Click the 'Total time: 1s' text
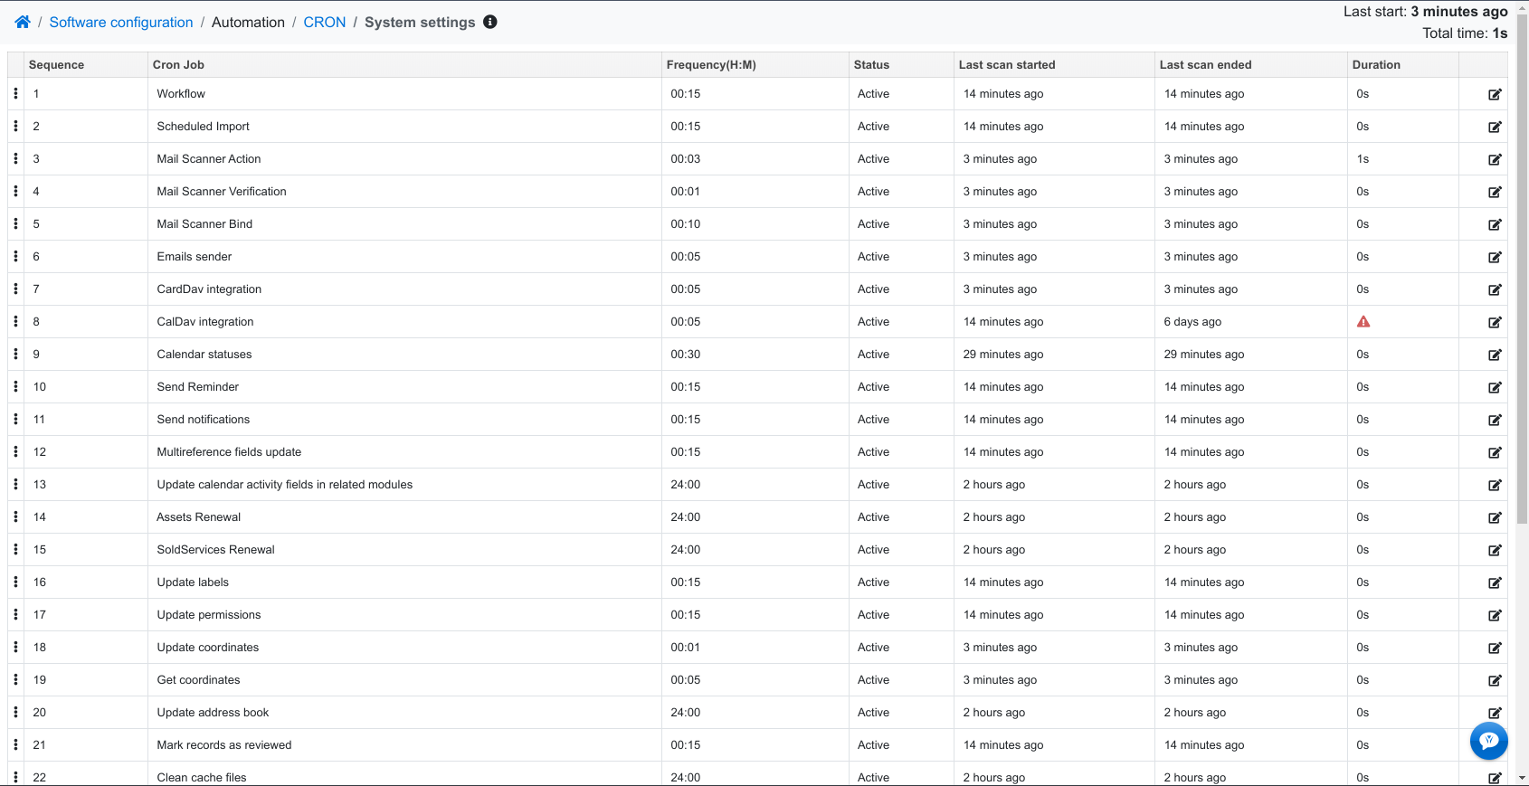1529x786 pixels. [1465, 33]
